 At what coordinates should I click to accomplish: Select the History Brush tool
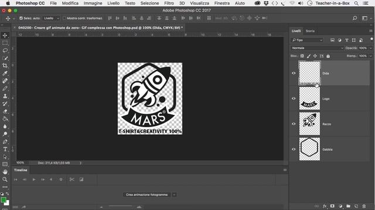click(x=5, y=104)
